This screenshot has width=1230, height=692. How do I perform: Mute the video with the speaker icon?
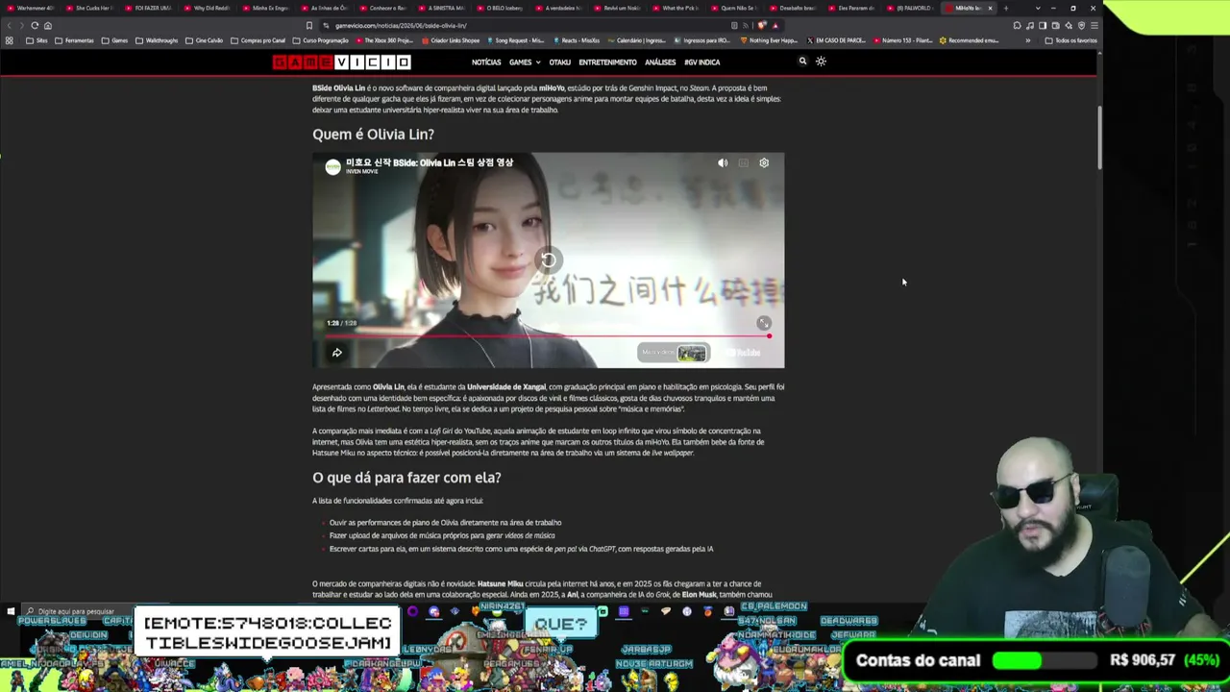click(723, 163)
